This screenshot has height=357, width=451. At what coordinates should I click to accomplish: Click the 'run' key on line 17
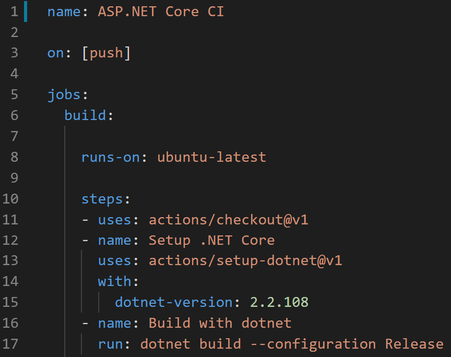(x=111, y=344)
